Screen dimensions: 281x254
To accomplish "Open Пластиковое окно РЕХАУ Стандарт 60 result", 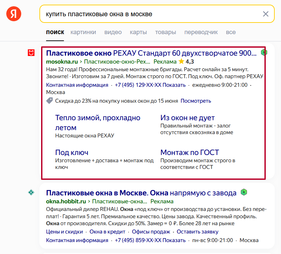I will [151, 53].
